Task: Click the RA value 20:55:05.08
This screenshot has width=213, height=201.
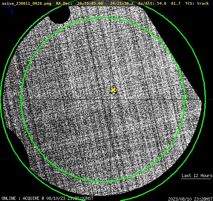Action: tap(90, 3)
